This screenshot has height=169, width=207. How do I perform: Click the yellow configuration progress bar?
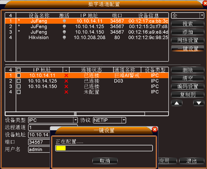(x=104, y=148)
